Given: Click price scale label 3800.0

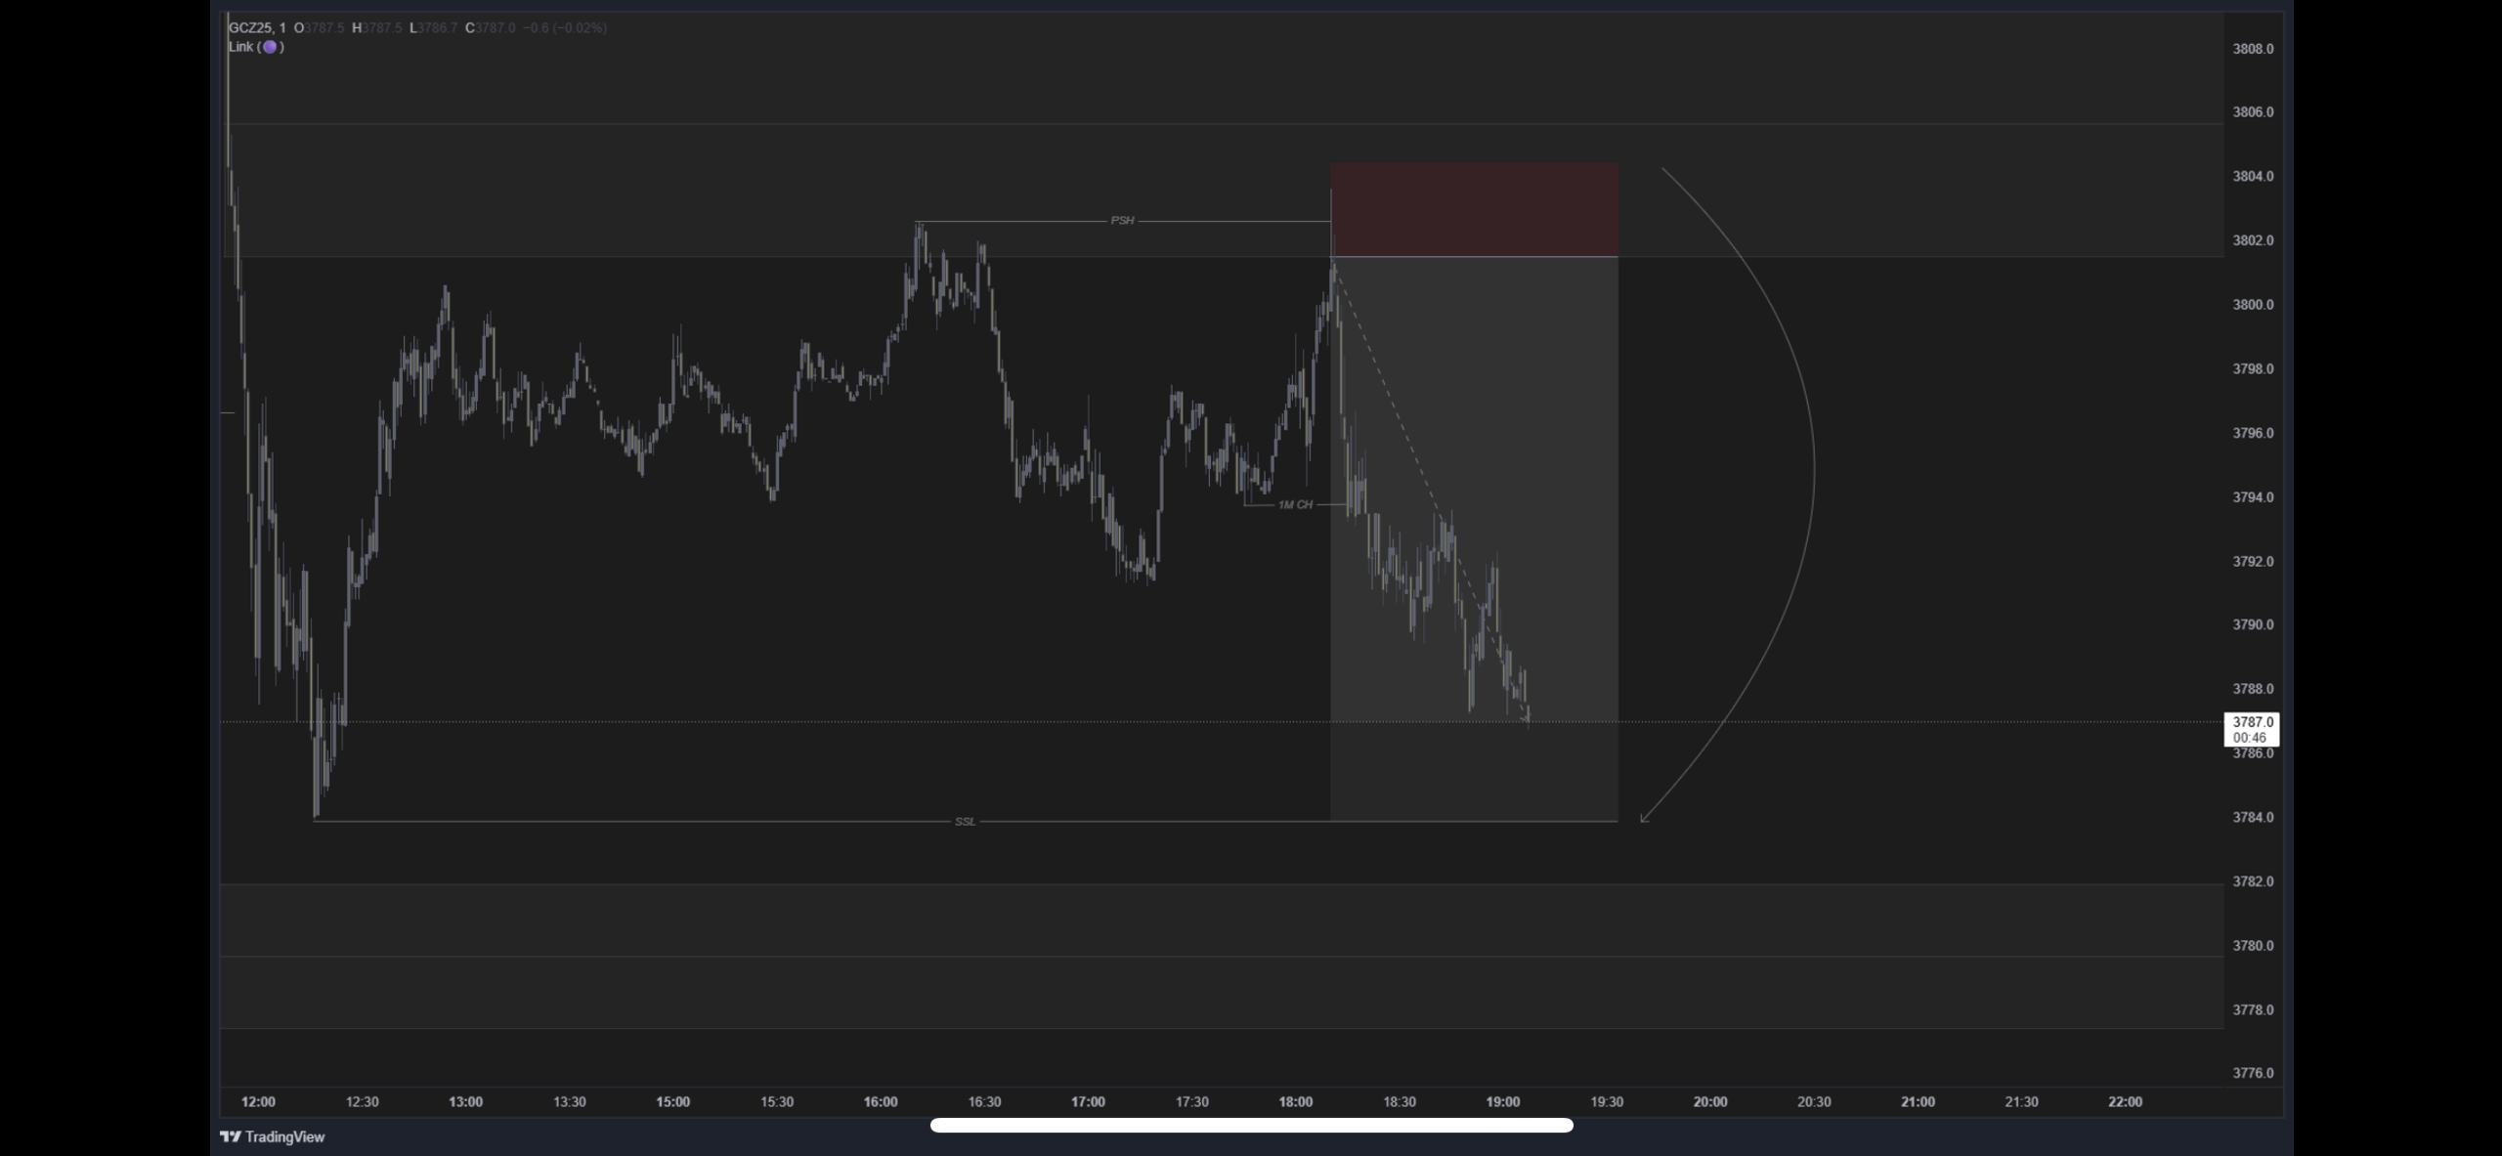Looking at the screenshot, I should [x=2253, y=305].
